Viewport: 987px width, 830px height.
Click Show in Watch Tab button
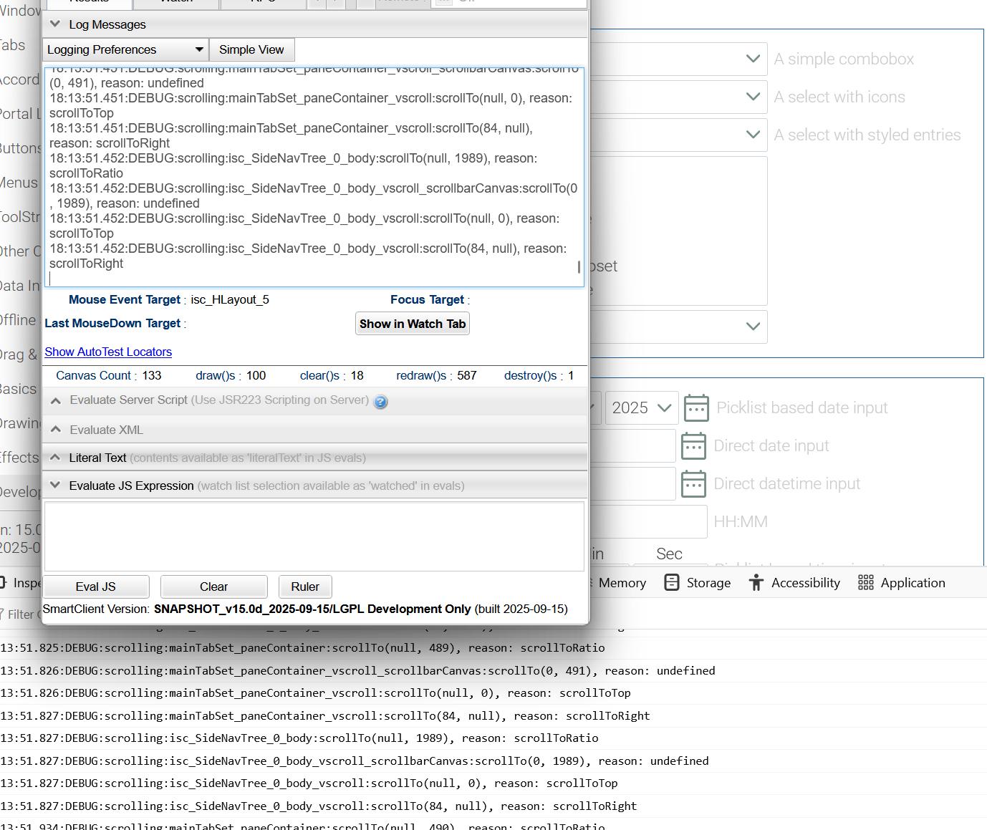pos(413,324)
